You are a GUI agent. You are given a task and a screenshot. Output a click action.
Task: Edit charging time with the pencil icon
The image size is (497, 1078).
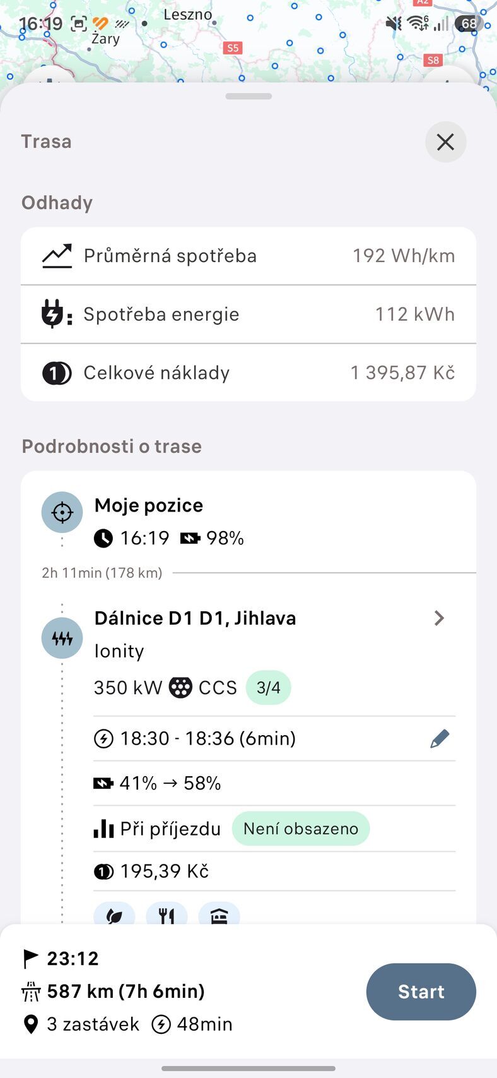click(440, 738)
